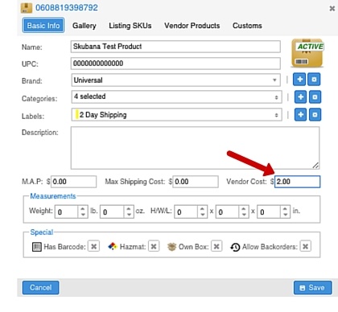Toggle the Has Barcode checkbox
338x312 pixels.
click(x=93, y=246)
